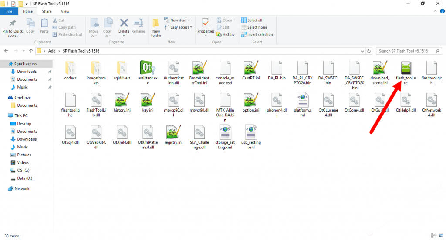Image resolution: width=446 pixels, height=240 pixels.
Task: Select the codecs folder
Action: [70, 68]
